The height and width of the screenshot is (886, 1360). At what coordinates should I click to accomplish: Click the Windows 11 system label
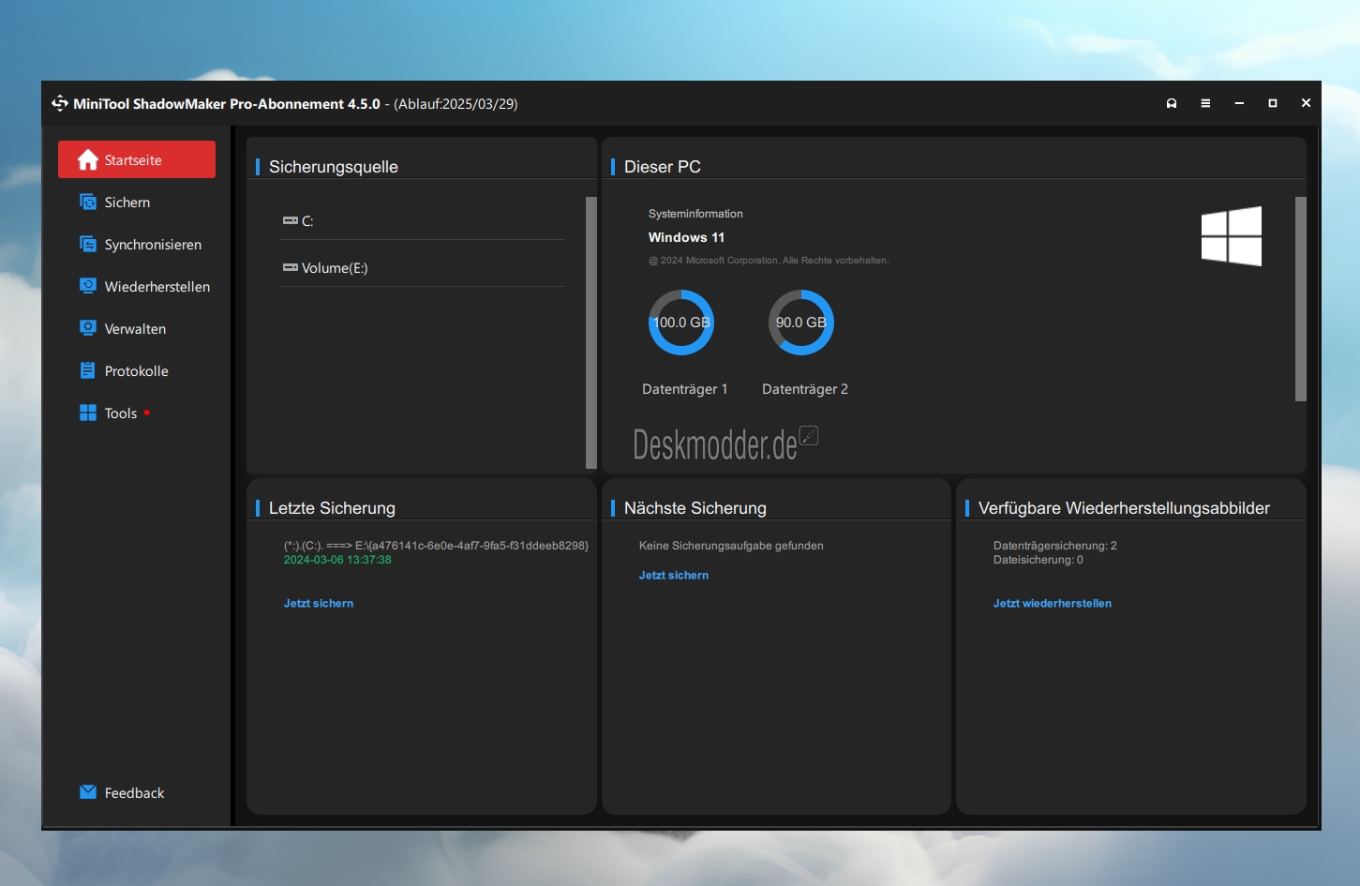pos(686,237)
